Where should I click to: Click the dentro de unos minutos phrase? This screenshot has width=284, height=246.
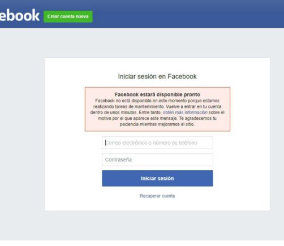[113, 113]
